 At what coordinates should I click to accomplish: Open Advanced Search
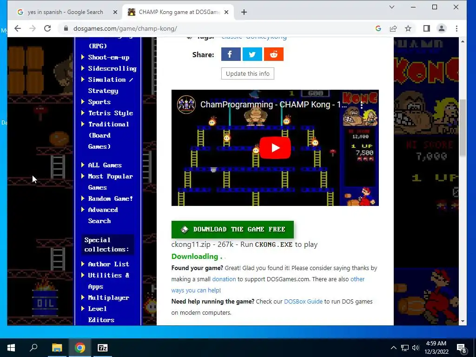pos(103,215)
